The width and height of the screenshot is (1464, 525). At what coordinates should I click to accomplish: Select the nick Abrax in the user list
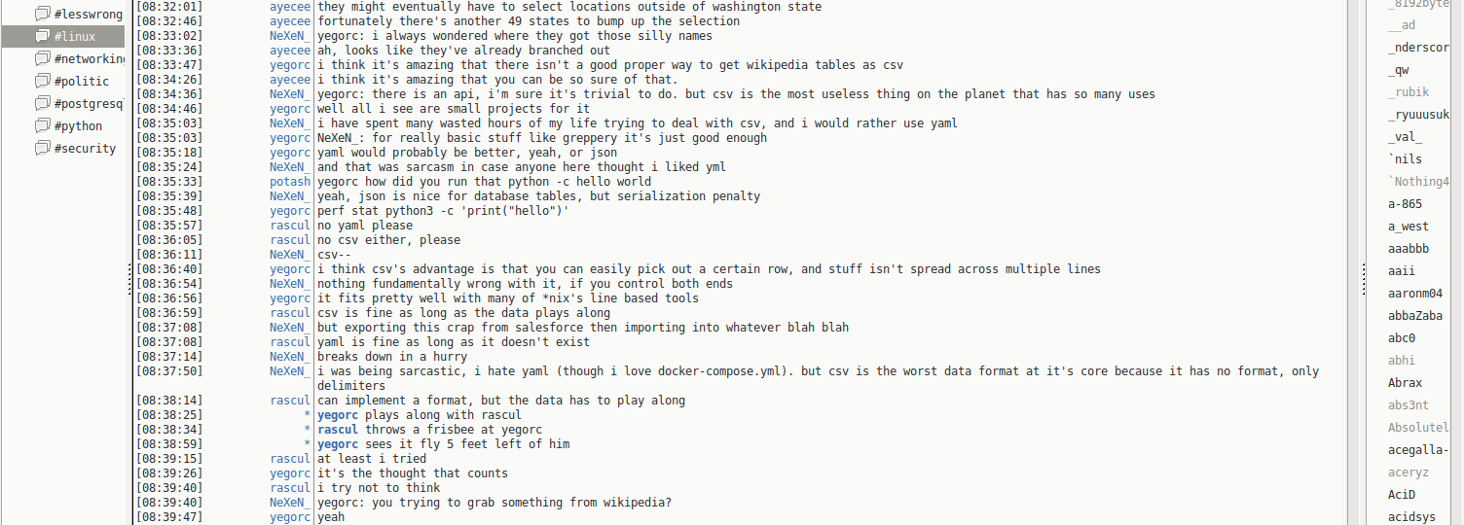[1405, 383]
